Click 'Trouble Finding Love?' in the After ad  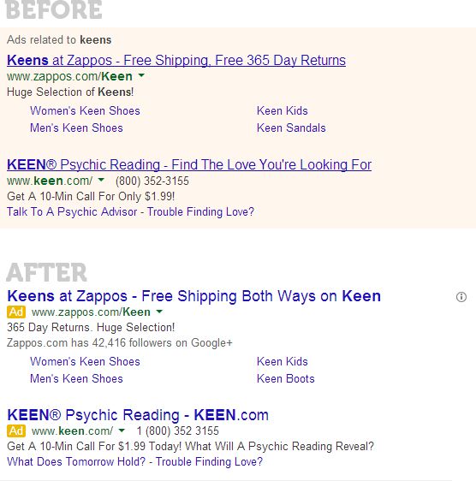point(209,461)
